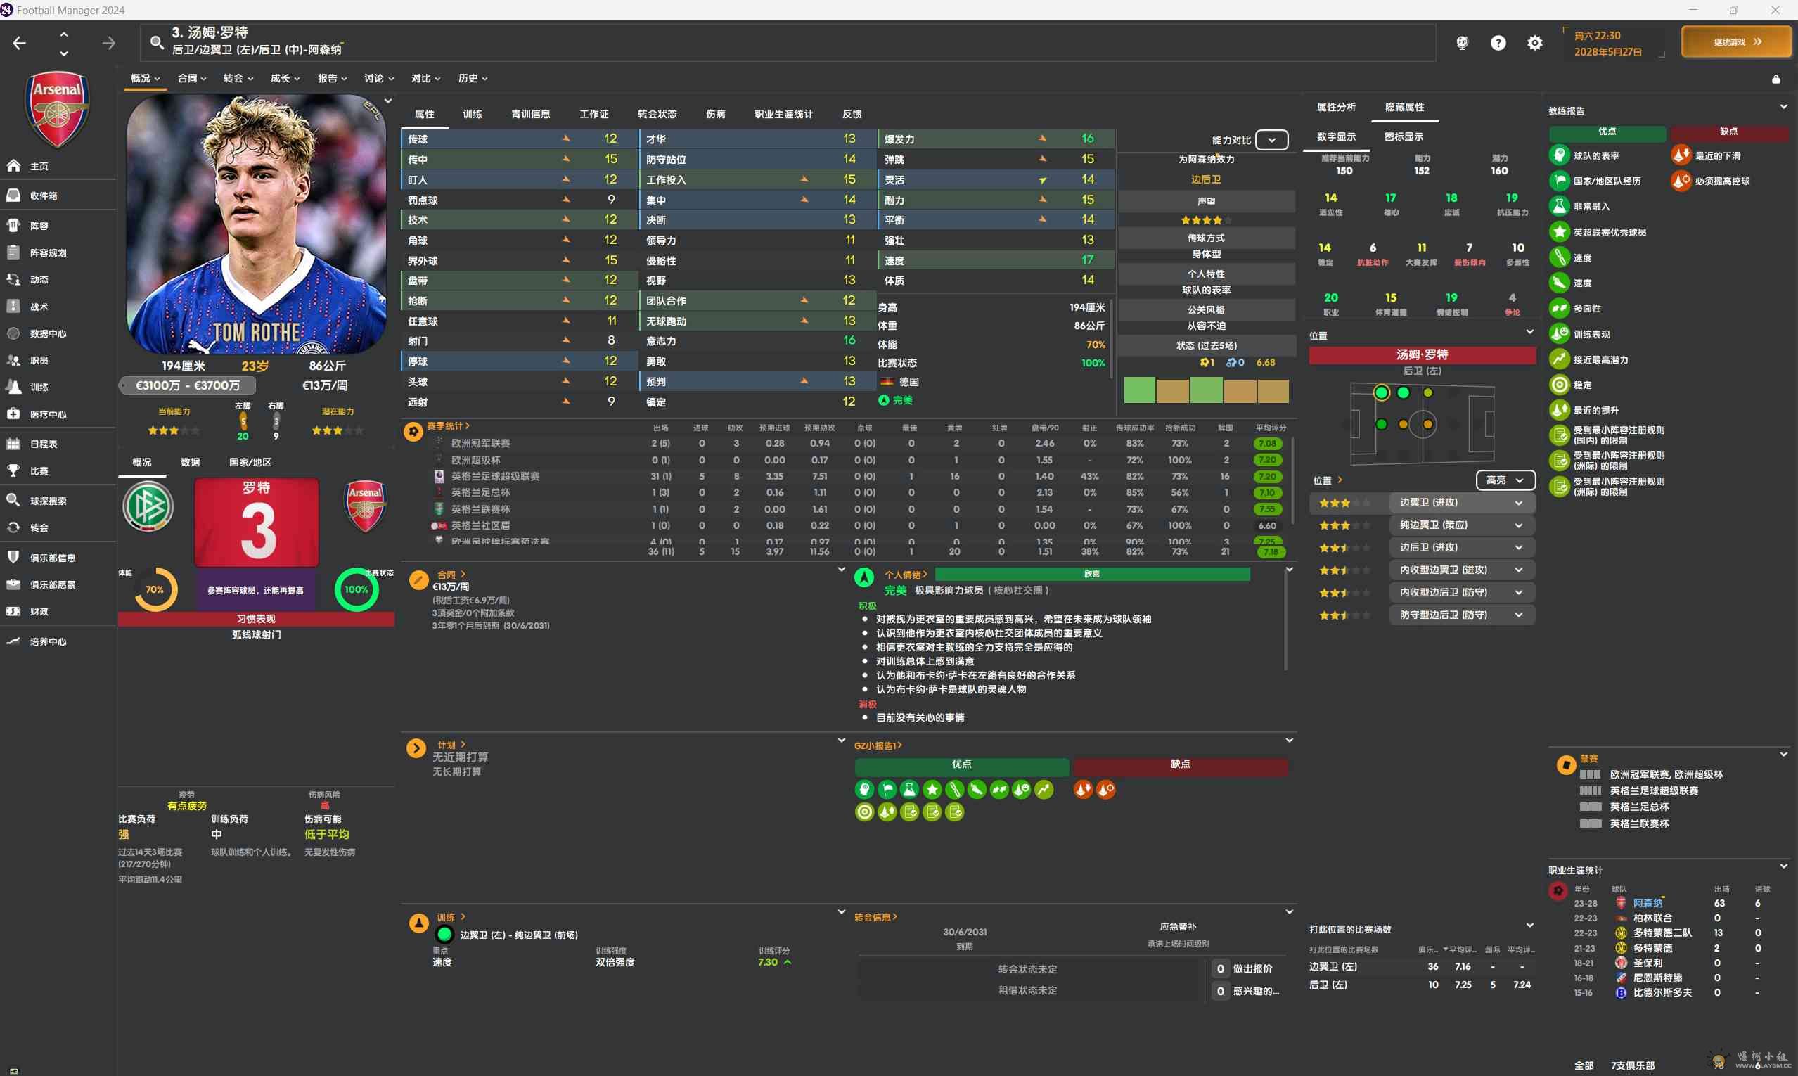The image size is (1798, 1076).
Task: Open the 转会状态 tab
Action: pos(657,114)
